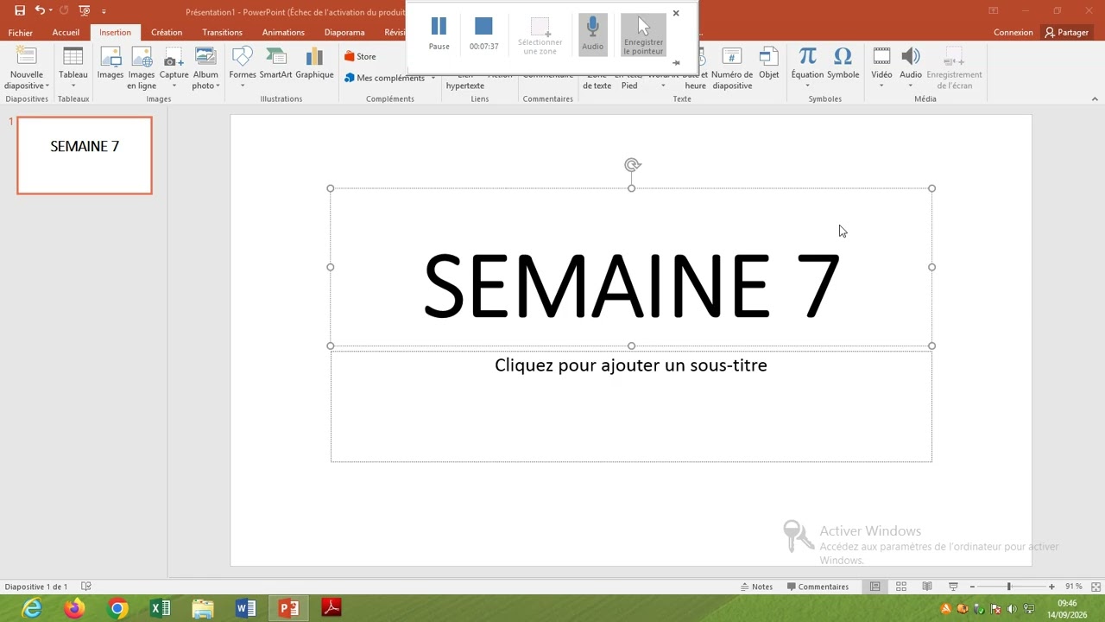Open system volume control in tray

[x=1012, y=609]
